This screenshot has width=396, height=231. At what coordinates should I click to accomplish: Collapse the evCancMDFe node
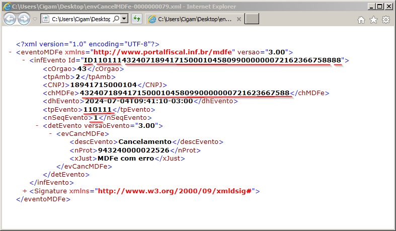(50, 133)
